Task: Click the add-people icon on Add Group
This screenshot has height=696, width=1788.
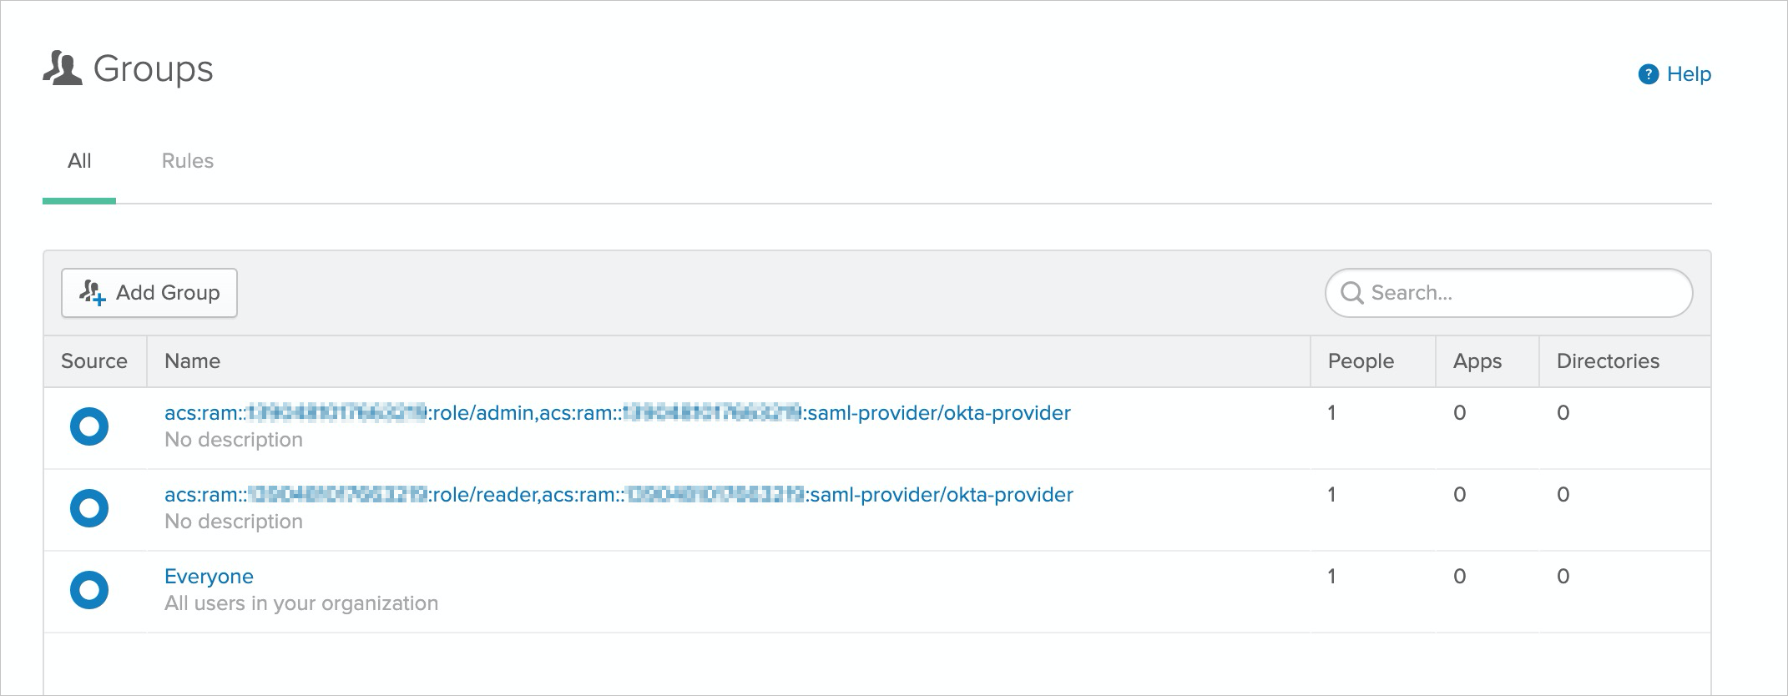Action: click(x=92, y=293)
